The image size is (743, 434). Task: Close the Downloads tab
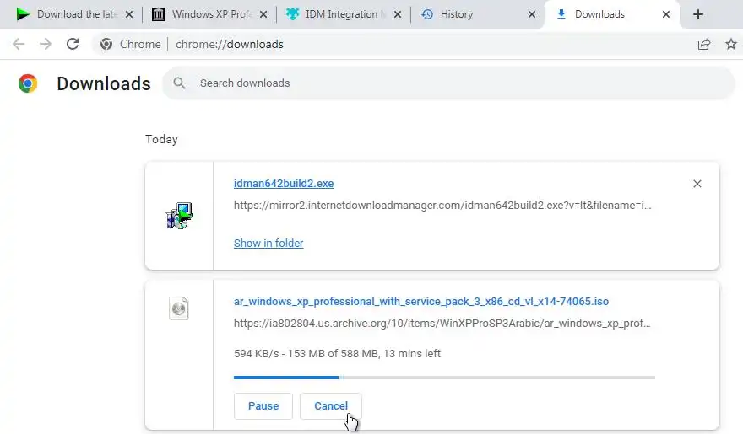(x=666, y=14)
